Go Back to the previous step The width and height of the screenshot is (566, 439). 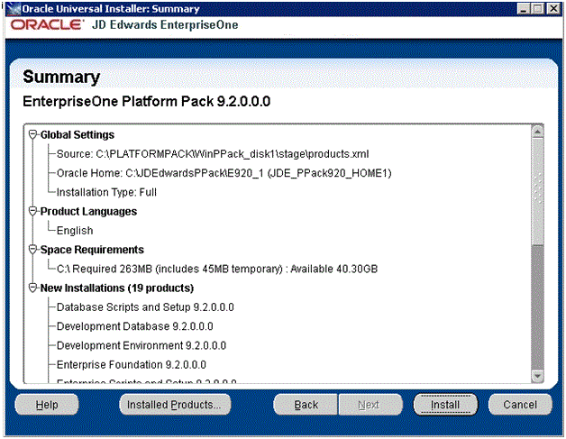click(306, 405)
